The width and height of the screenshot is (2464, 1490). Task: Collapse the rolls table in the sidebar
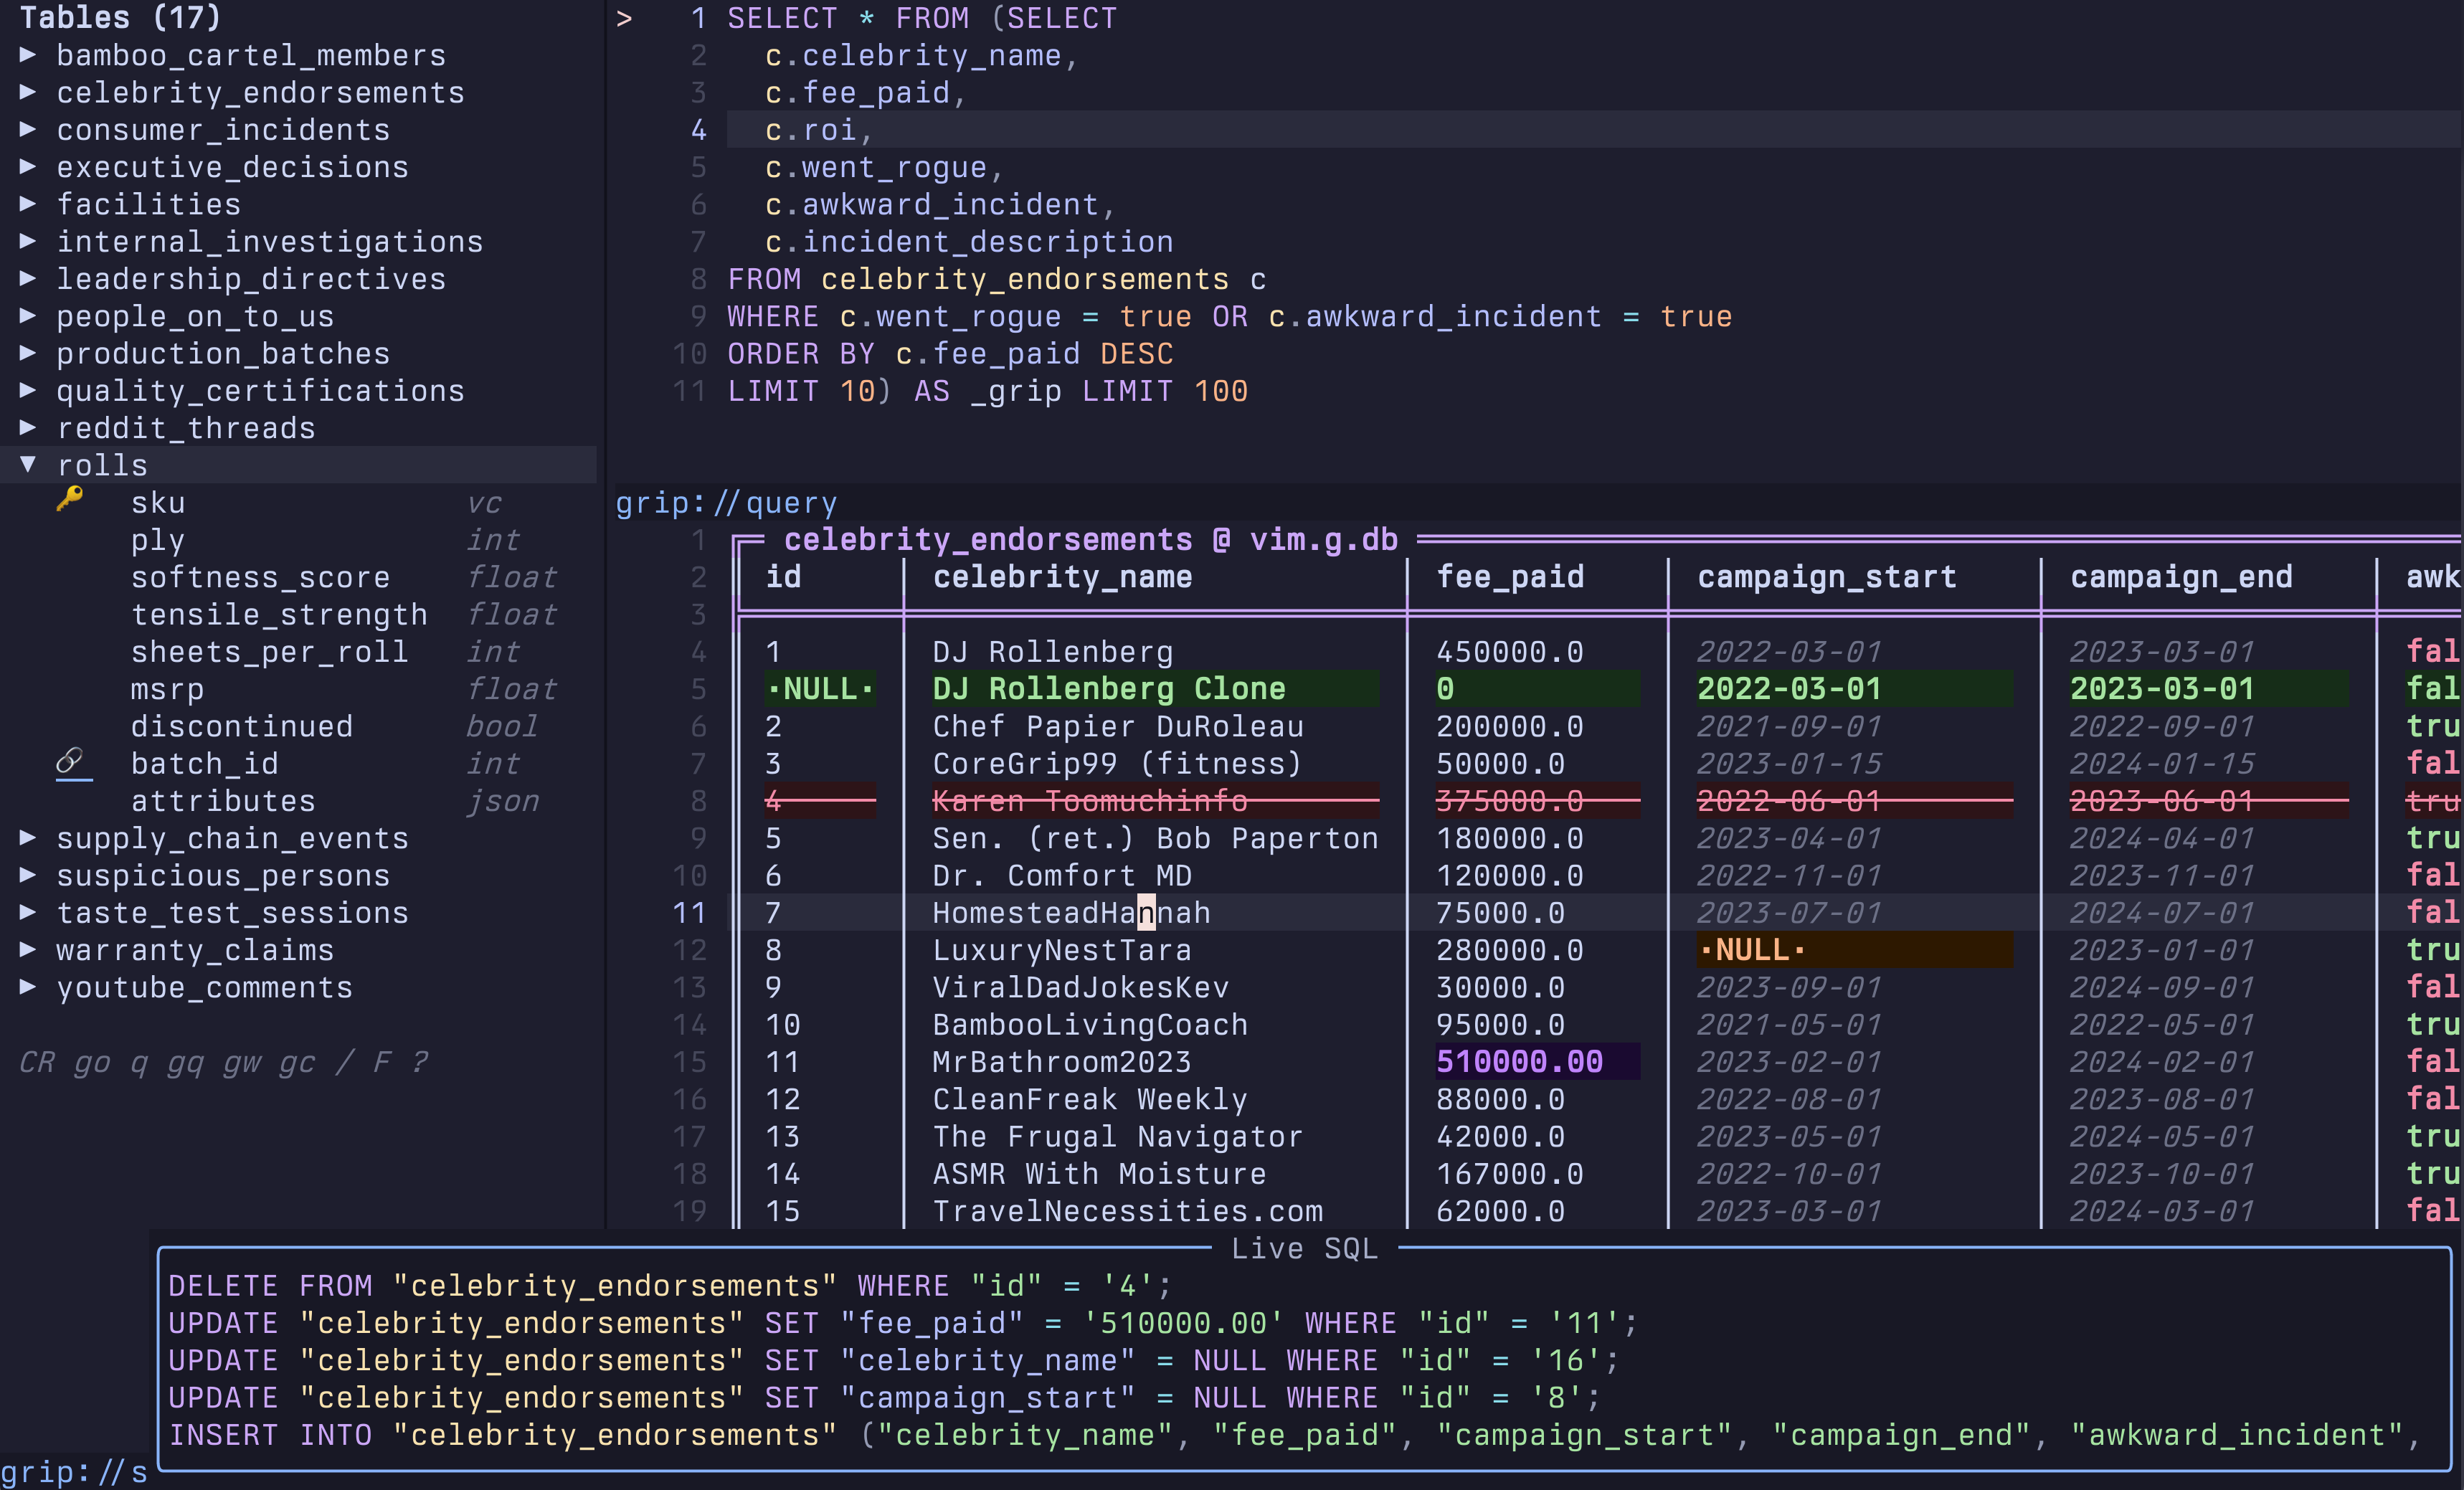pos(27,463)
